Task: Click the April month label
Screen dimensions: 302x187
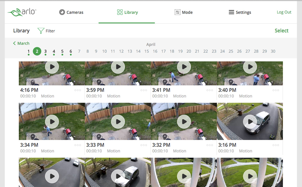Action: coord(151,45)
